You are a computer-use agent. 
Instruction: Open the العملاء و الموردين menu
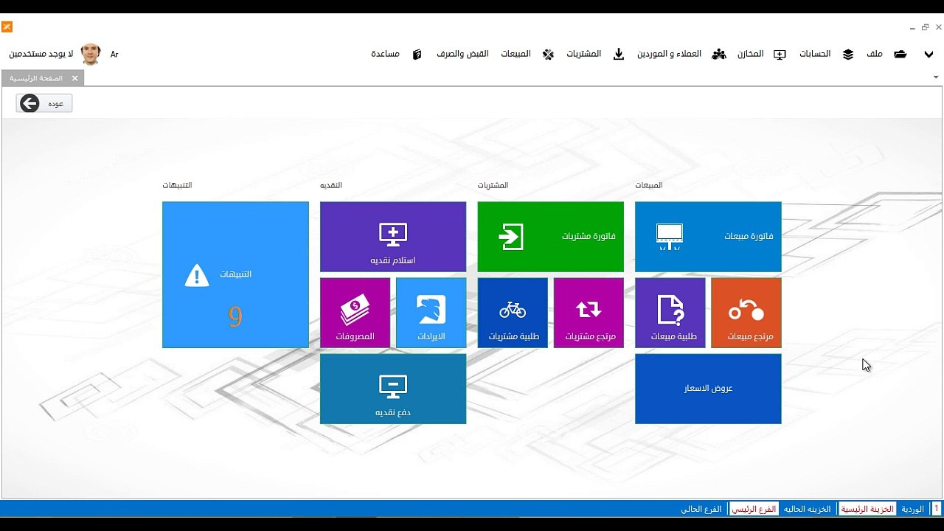point(669,54)
